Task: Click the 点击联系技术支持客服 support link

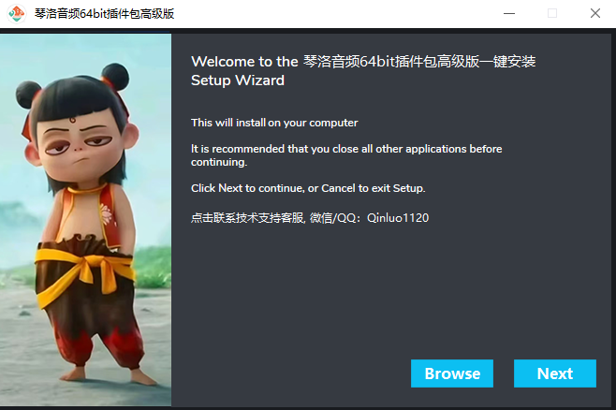Action: (247, 218)
